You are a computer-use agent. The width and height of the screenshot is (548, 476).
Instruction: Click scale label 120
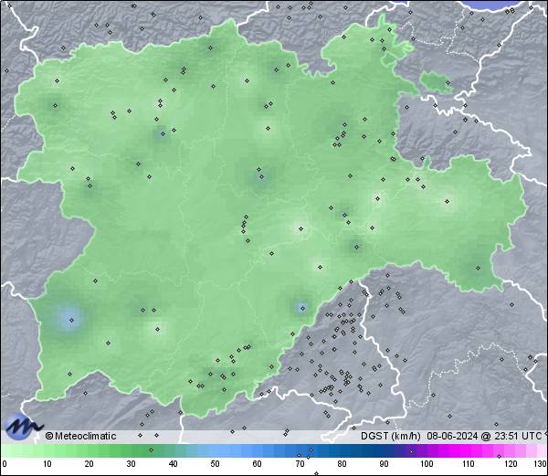point(511,464)
